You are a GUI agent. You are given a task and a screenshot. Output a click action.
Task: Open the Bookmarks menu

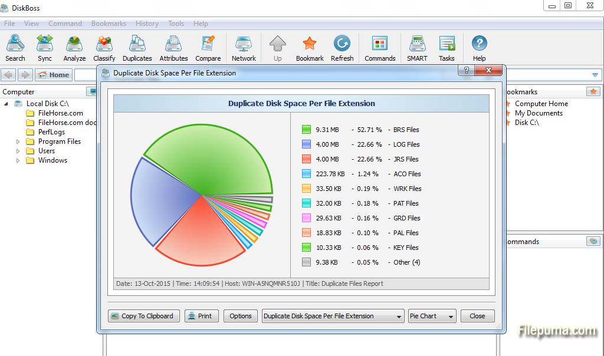(x=109, y=24)
